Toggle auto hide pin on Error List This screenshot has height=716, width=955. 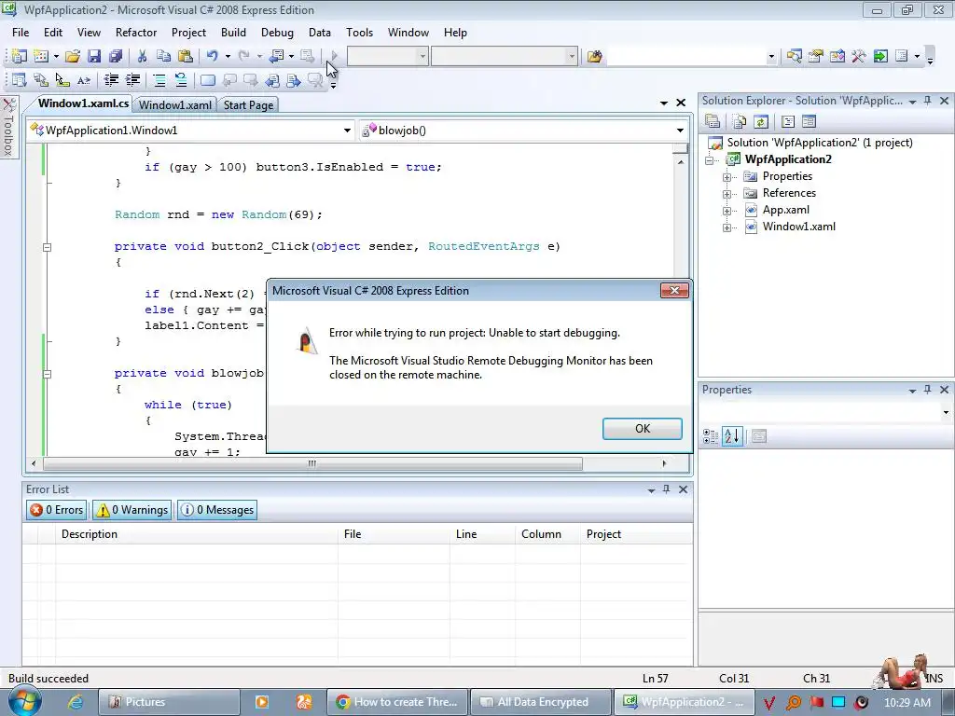pos(666,489)
